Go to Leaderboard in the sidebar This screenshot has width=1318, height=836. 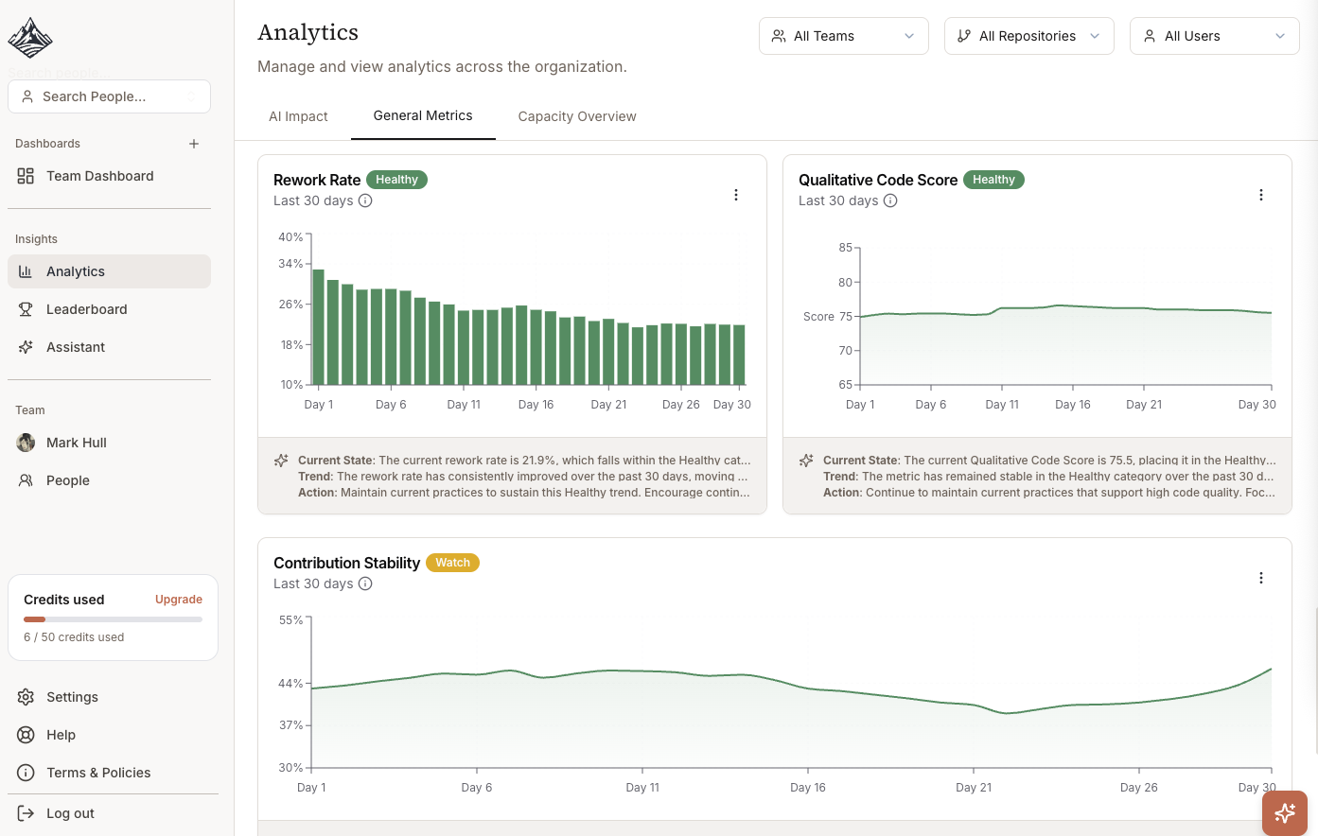pos(109,309)
